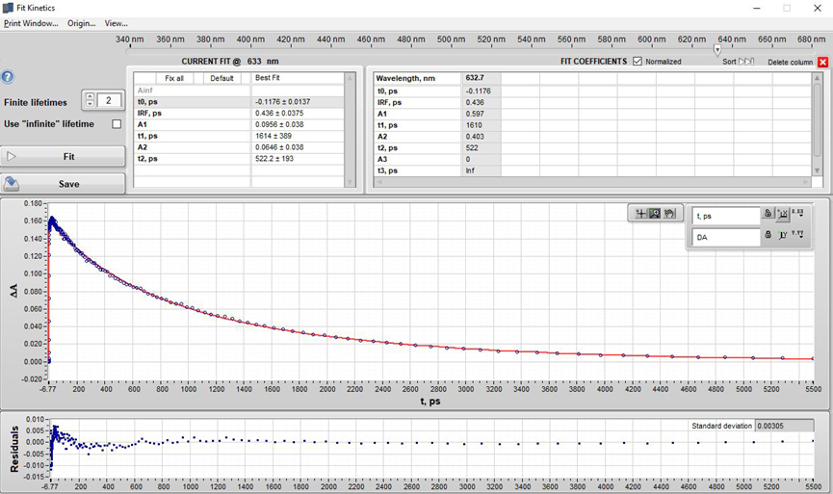
Task: Click the t, ps axis label field
Action: (726, 217)
